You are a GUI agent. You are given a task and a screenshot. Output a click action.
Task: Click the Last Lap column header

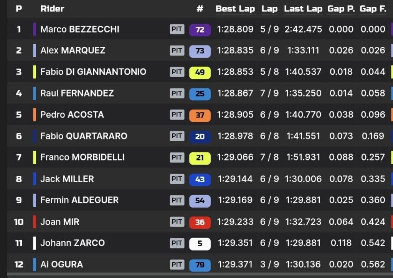303,9
